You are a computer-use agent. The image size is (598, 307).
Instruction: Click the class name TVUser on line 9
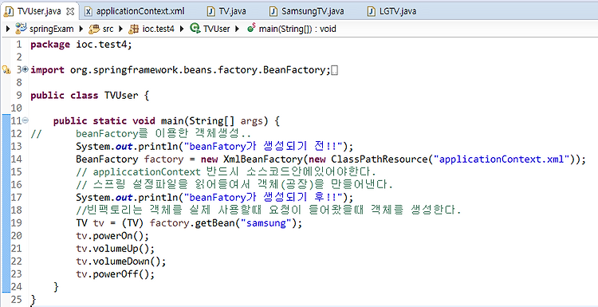click(121, 96)
